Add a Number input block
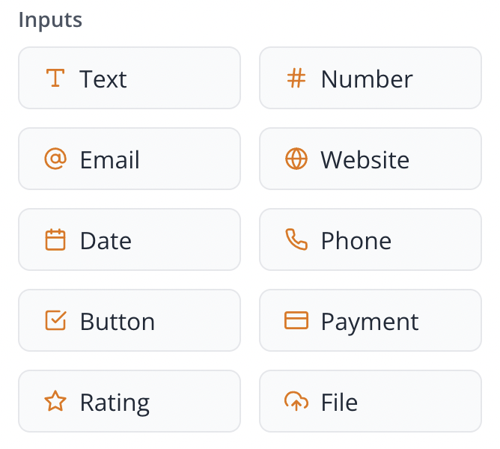Image resolution: width=500 pixels, height=449 pixels. (x=371, y=79)
